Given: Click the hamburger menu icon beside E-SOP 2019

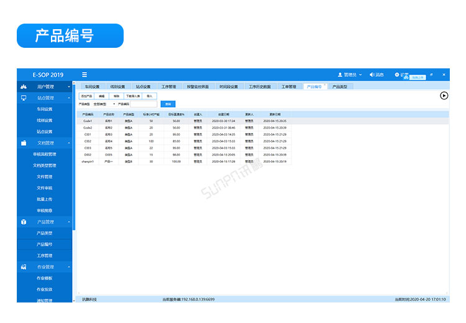Looking at the screenshot, I should click(x=84, y=75).
